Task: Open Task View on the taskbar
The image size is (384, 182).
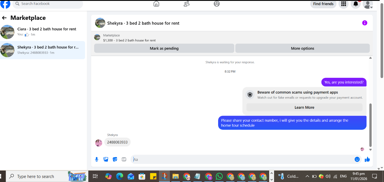Action: [x=95, y=176]
